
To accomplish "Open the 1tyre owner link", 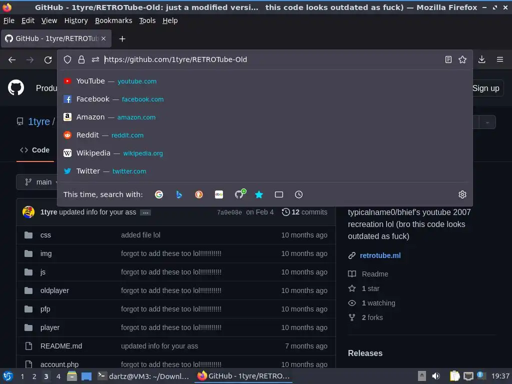I will tap(39, 121).
